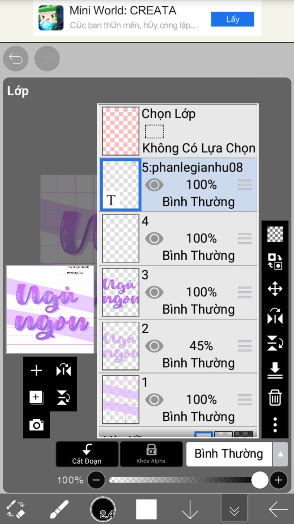Image resolution: width=294 pixels, height=524 pixels.
Task: Open the three-dot more options menu
Action: coord(275,424)
